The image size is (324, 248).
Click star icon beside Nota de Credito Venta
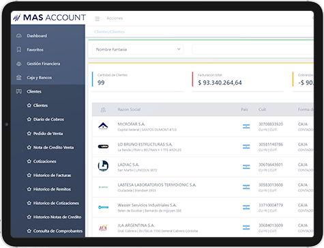[29, 148]
